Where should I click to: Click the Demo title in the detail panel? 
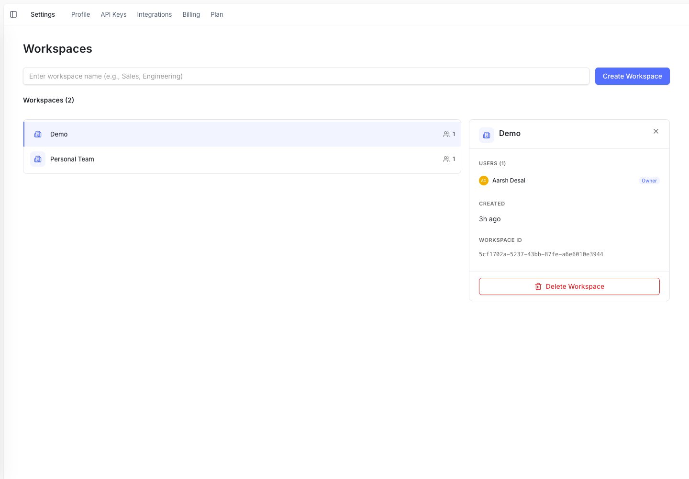(510, 133)
